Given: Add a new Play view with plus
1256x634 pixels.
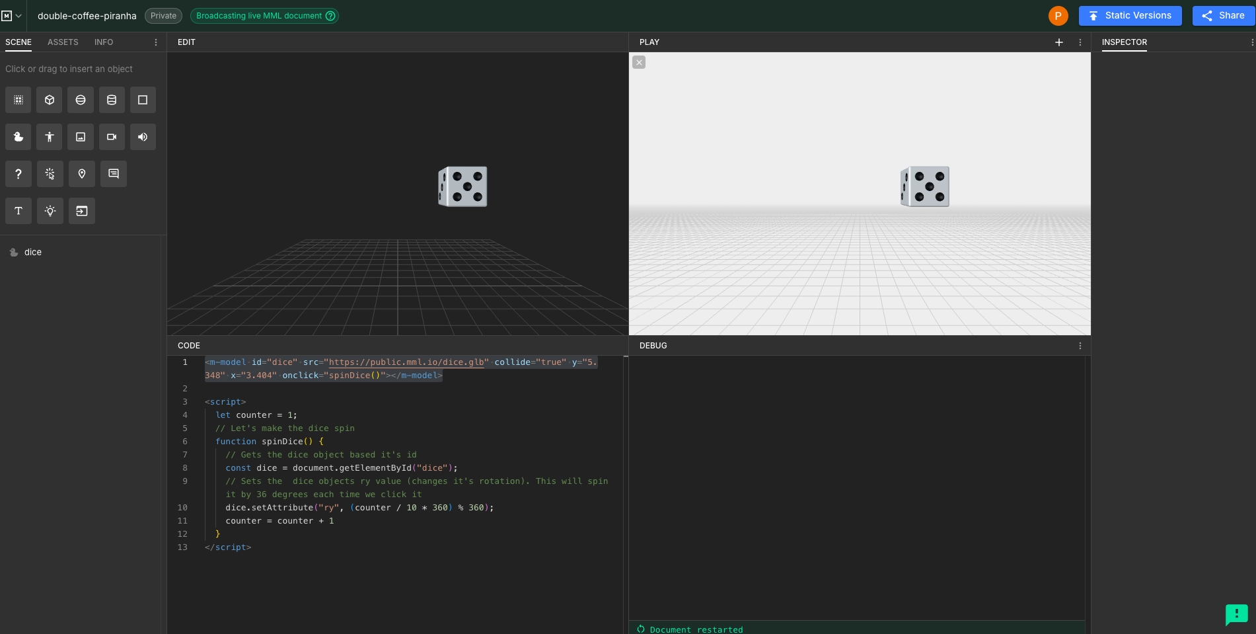Looking at the screenshot, I should [1059, 42].
